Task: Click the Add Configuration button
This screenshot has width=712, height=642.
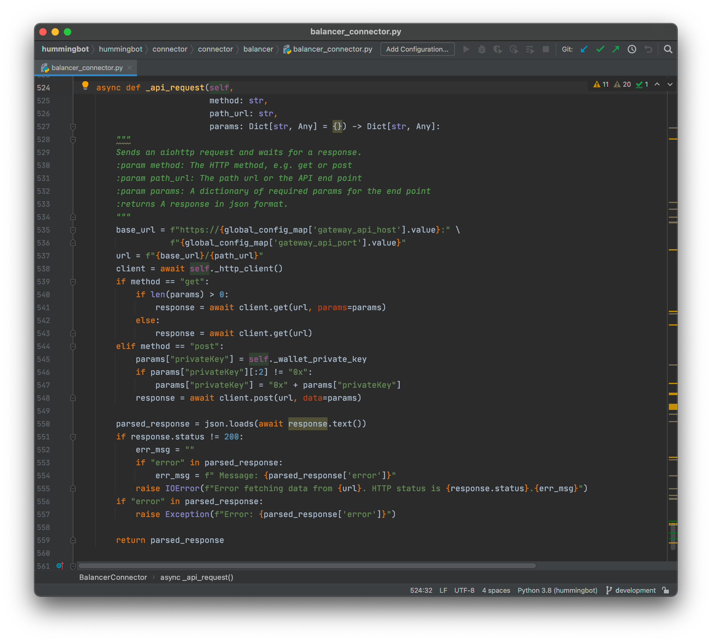Action: pos(417,49)
